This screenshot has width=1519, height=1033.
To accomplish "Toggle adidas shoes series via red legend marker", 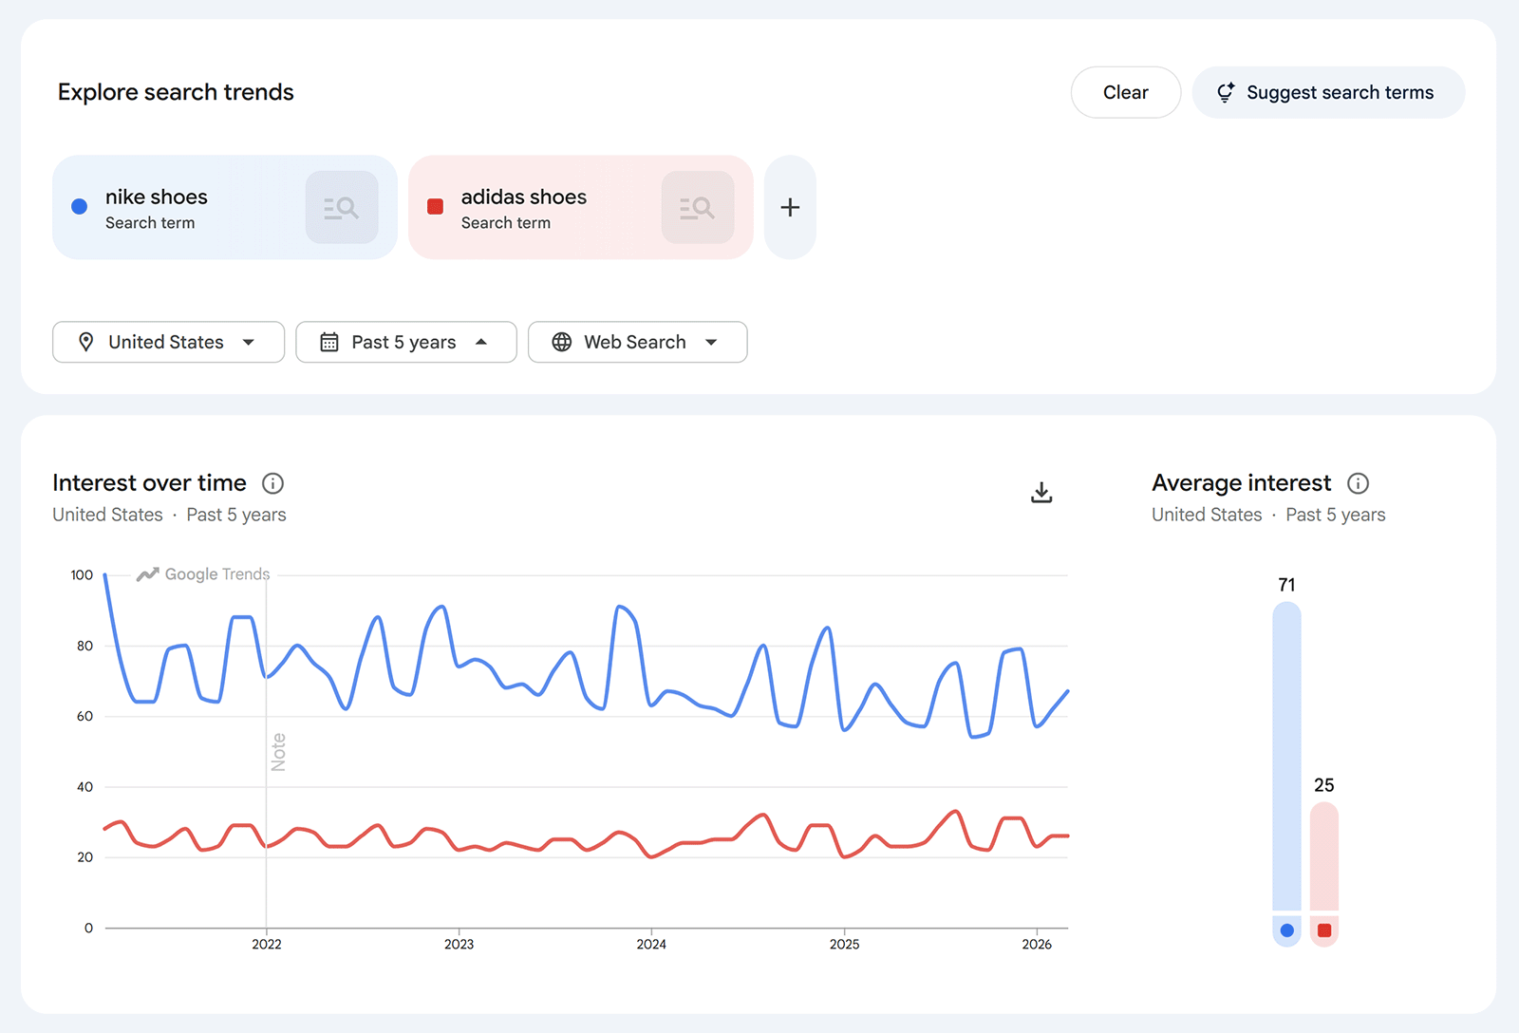I will [1324, 931].
